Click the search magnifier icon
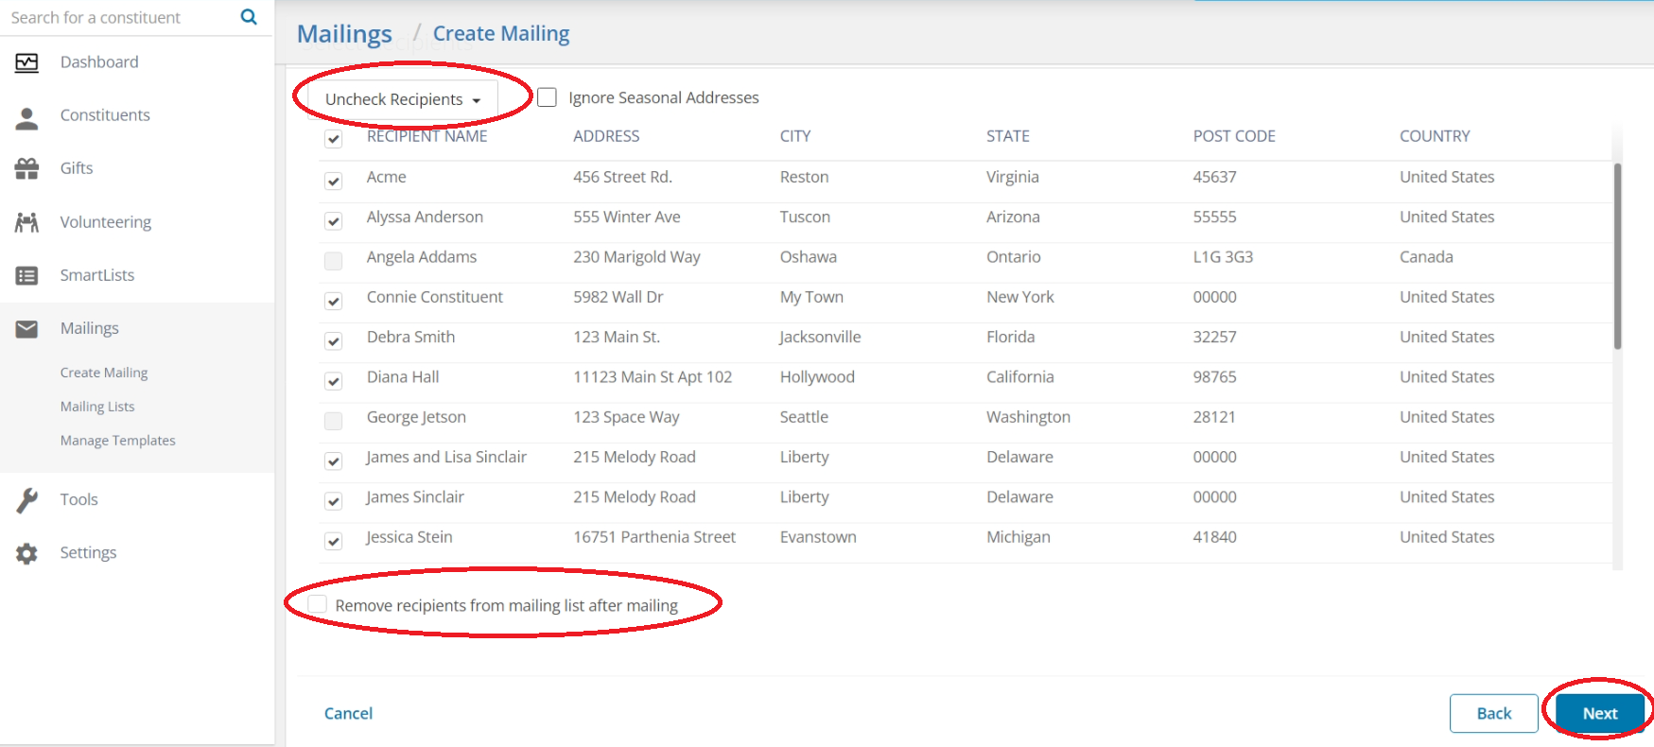Screen dimensions: 1654x747 tap(249, 17)
